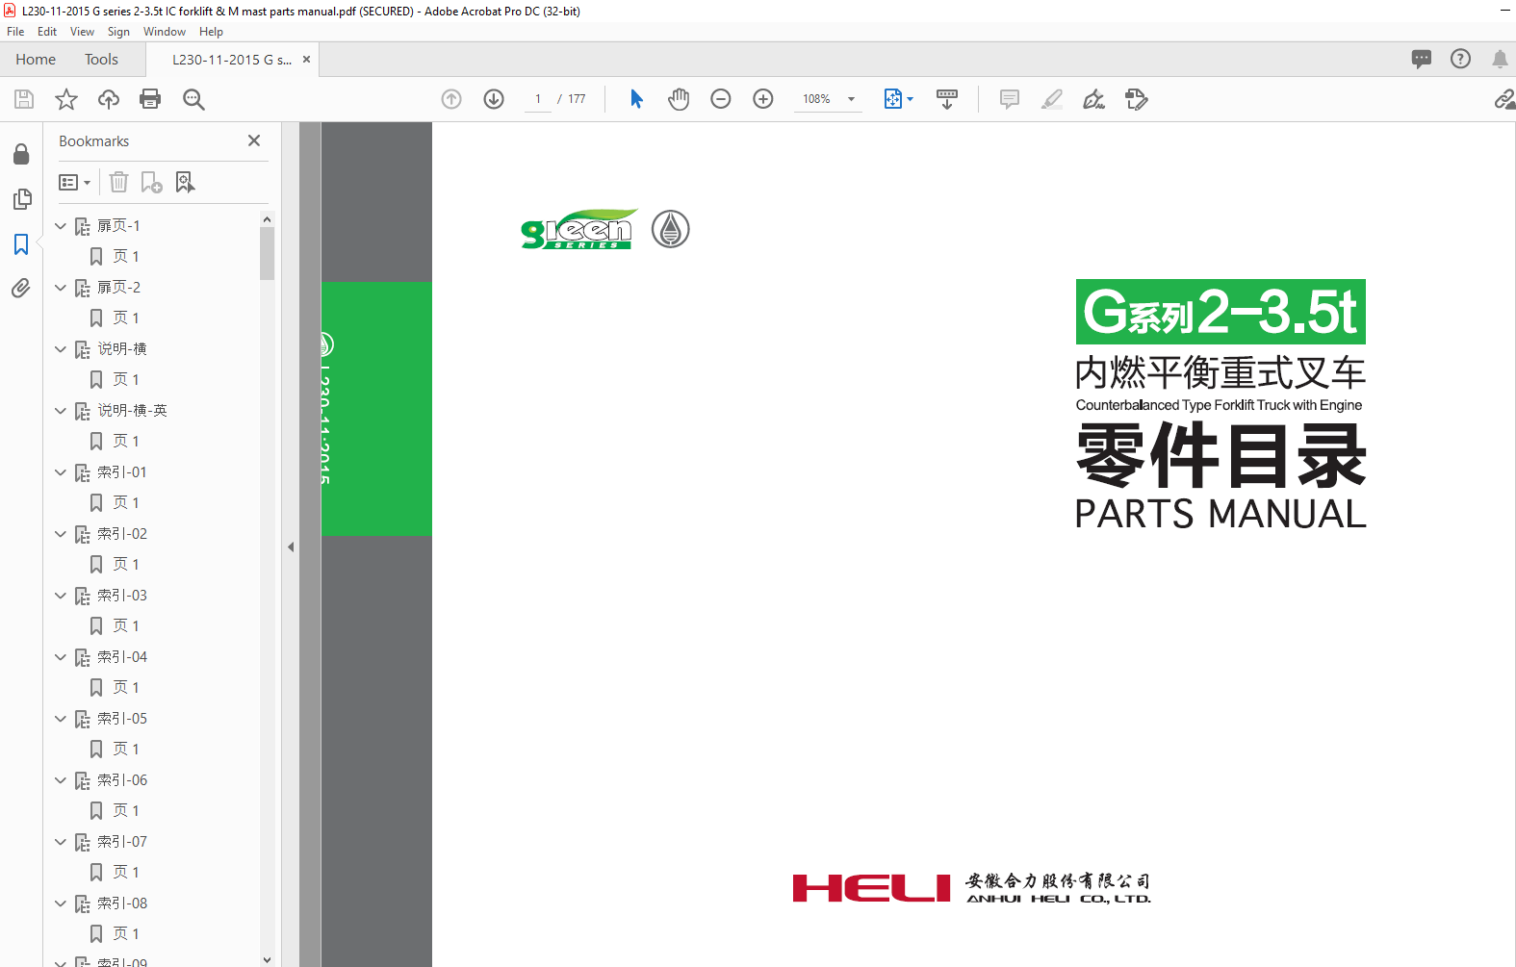Share link icon at toolbar end
Viewport: 1516px width, 967px height.
click(x=1504, y=99)
